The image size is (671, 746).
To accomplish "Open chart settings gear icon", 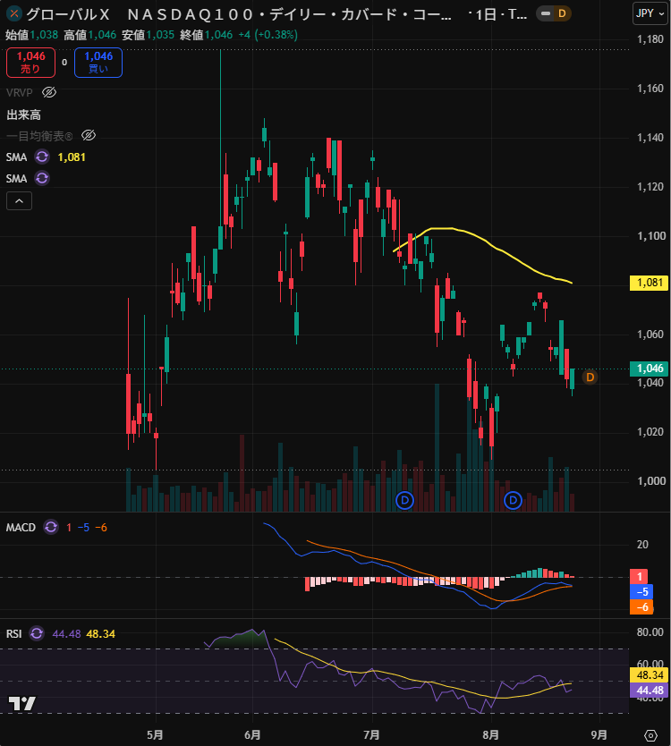I will point(650,735).
